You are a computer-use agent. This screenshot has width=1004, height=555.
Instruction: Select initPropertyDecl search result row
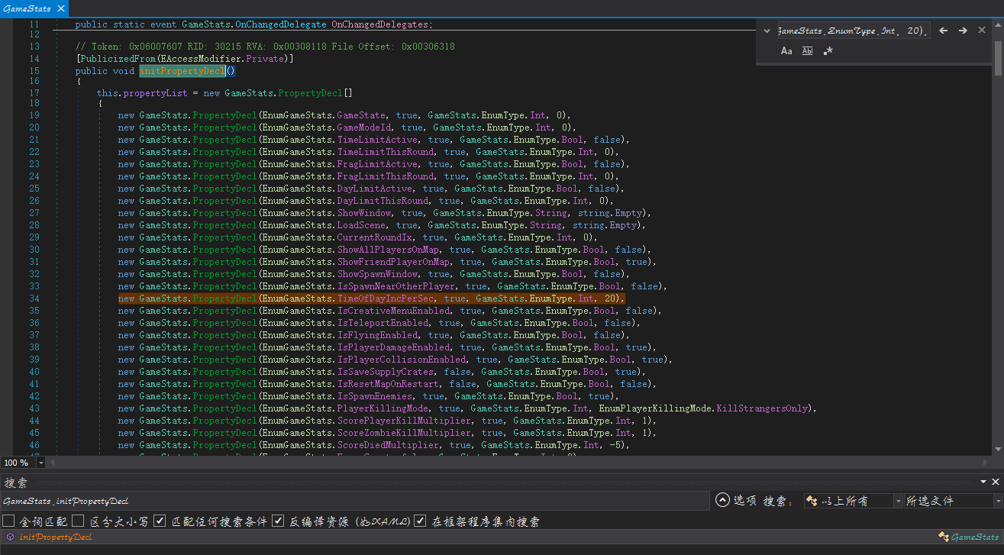coord(502,537)
